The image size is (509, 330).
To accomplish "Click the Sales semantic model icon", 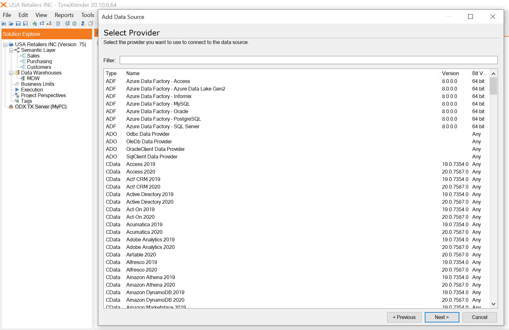I will pyautogui.click(x=23, y=56).
